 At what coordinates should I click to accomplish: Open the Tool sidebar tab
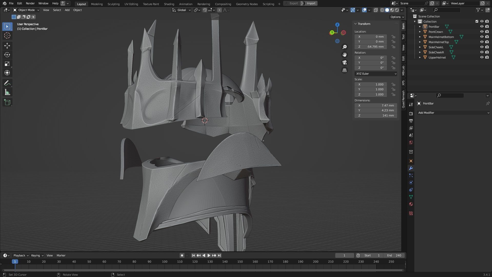tap(403, 37)
